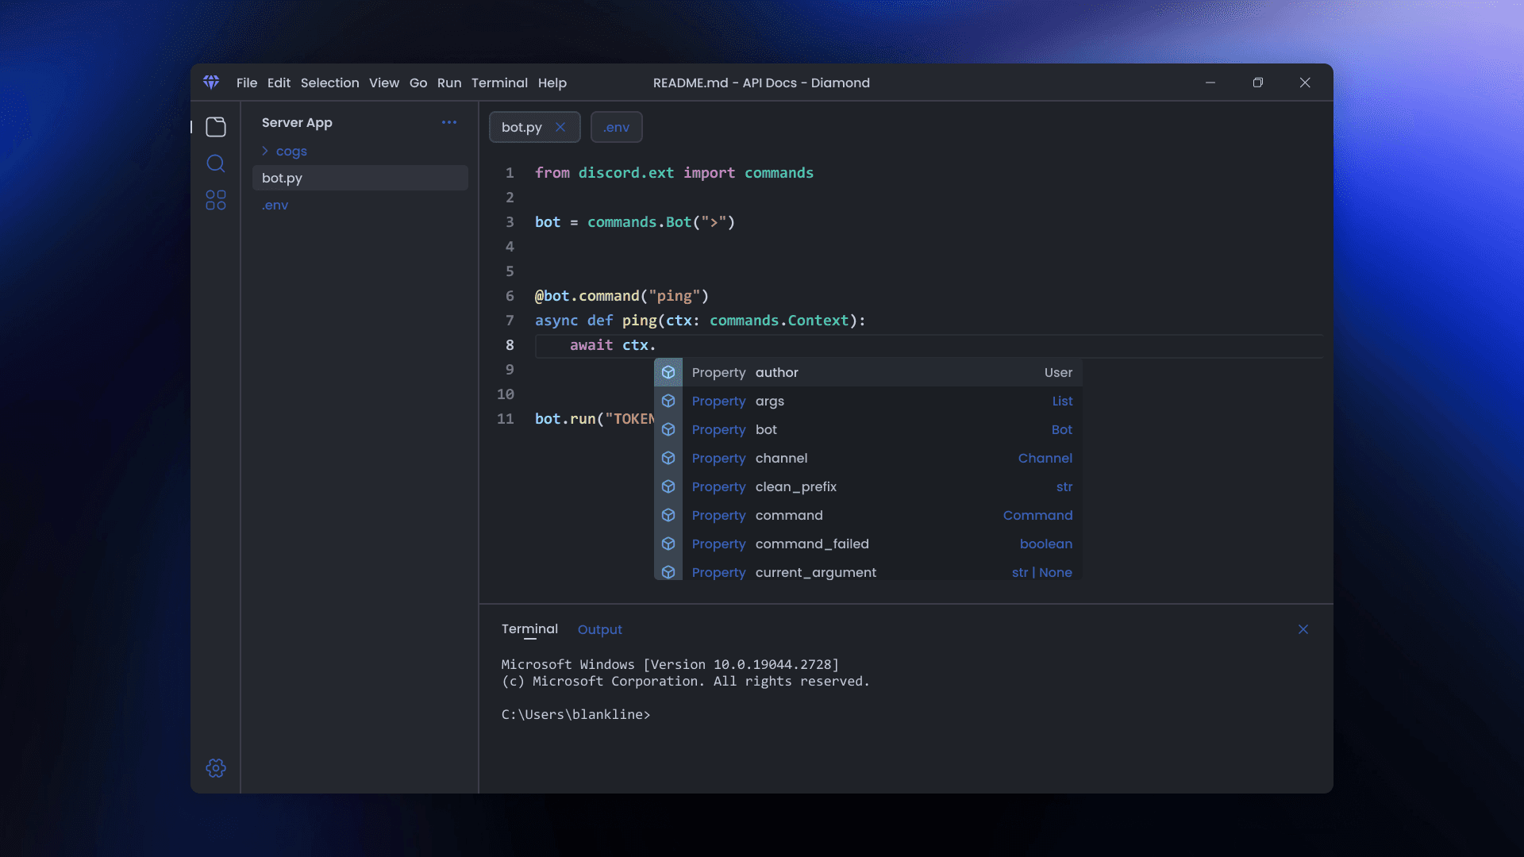The height and width of the screenshot is (857, 1524).
Task: Click the cube icon beside args suggestion
Action: [x=668, y=401]
